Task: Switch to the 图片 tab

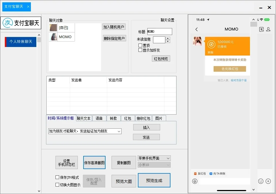Action: click(x=159, y=118)
